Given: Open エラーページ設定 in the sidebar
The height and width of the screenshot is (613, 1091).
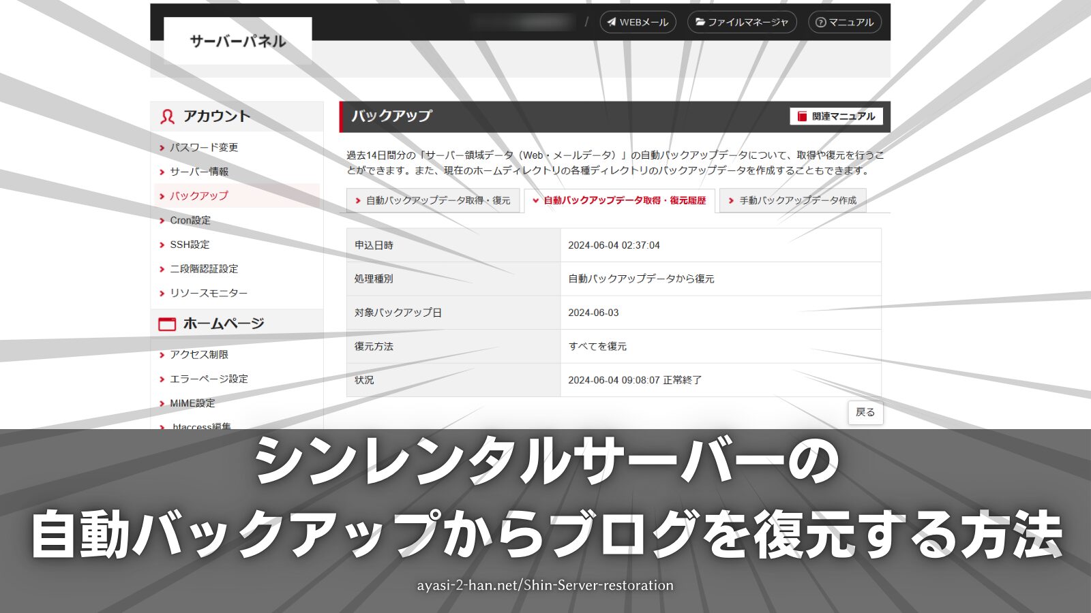Looking at the screenshot, I should coord(209,379).
